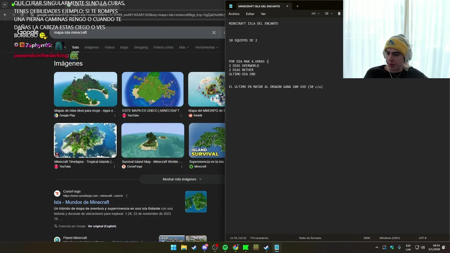
Task: Open the Ver menu in Notepad
Action: 263,14
